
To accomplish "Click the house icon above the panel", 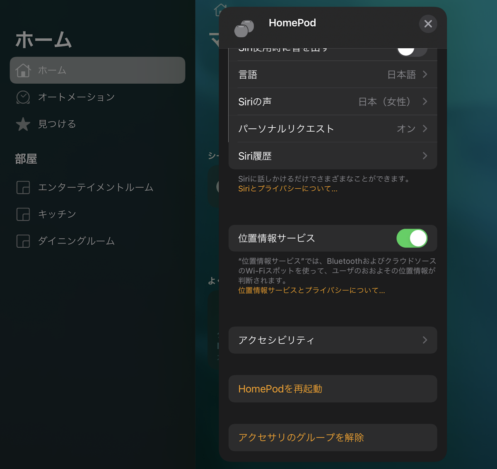I will pyautogui.click(x=220, y=9).
